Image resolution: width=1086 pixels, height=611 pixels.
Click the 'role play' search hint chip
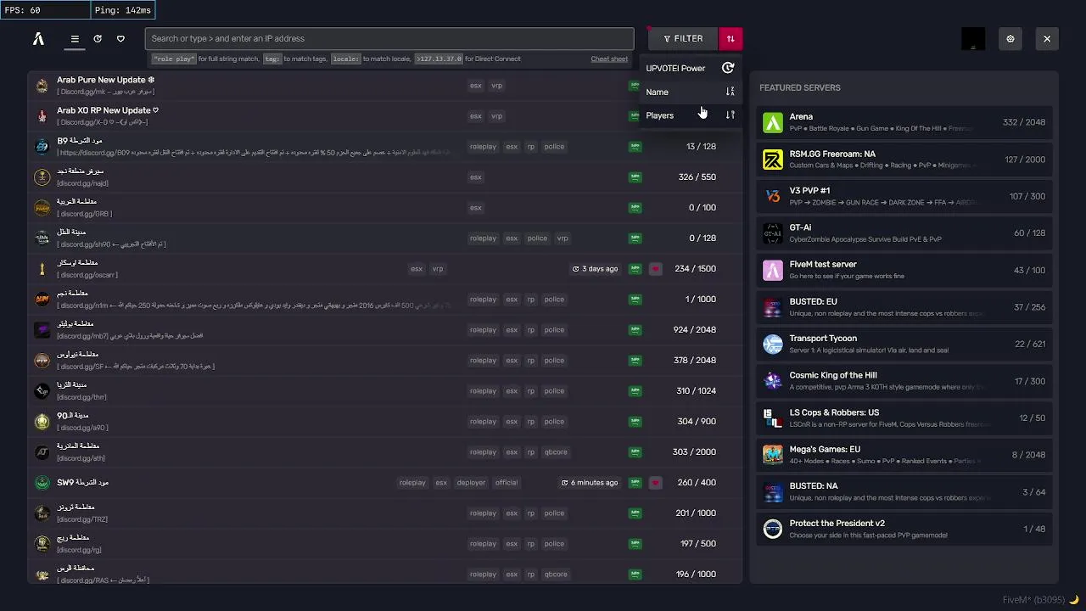[174, 59]
